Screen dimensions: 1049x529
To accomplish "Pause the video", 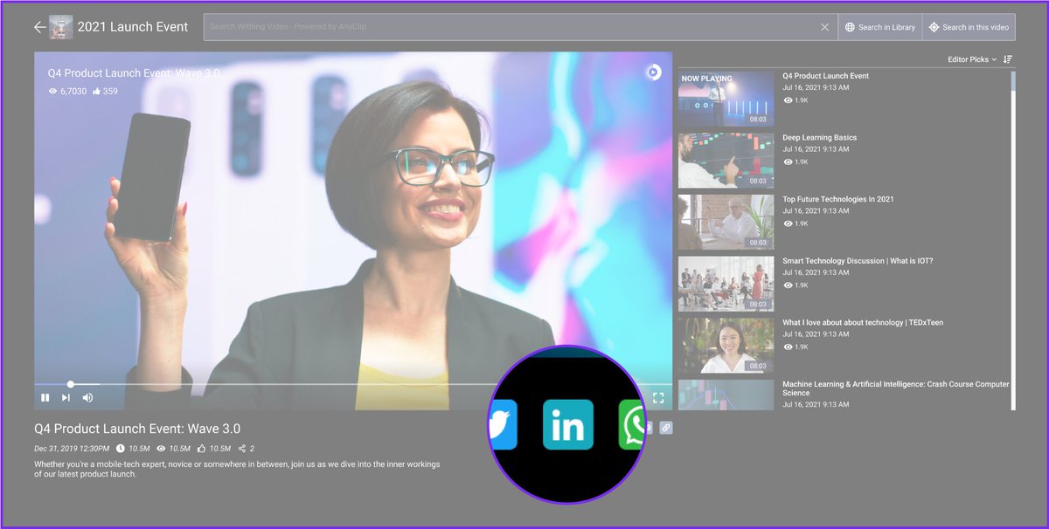I will point(45,398).
